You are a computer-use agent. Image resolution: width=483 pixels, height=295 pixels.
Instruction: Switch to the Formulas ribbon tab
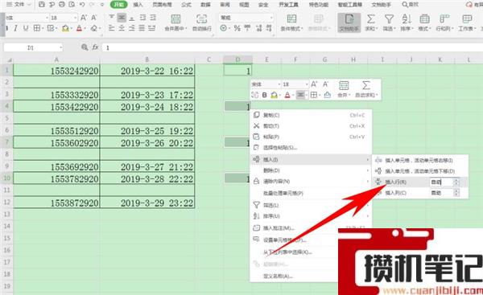point(186,5)
